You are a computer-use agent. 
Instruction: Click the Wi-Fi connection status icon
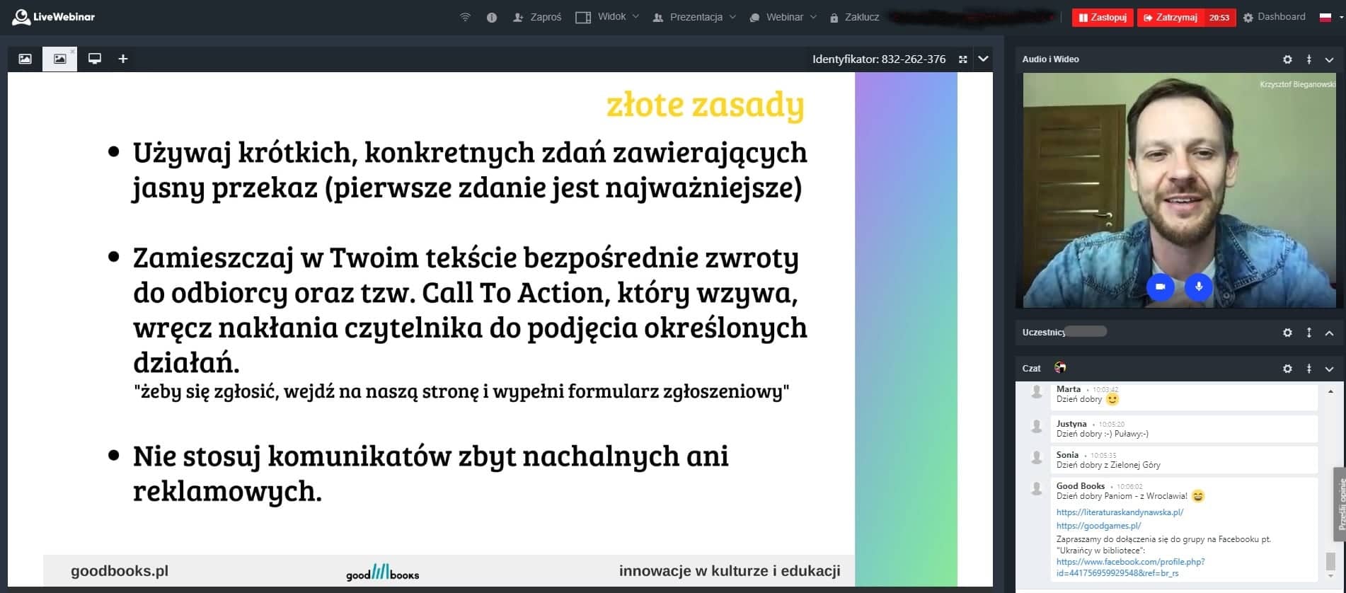click(465, 18)
